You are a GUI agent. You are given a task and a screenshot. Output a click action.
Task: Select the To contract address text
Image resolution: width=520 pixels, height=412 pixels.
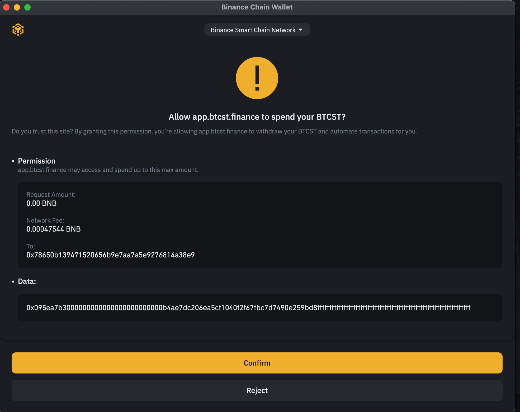pyautogui.click(x=111, y=255)
